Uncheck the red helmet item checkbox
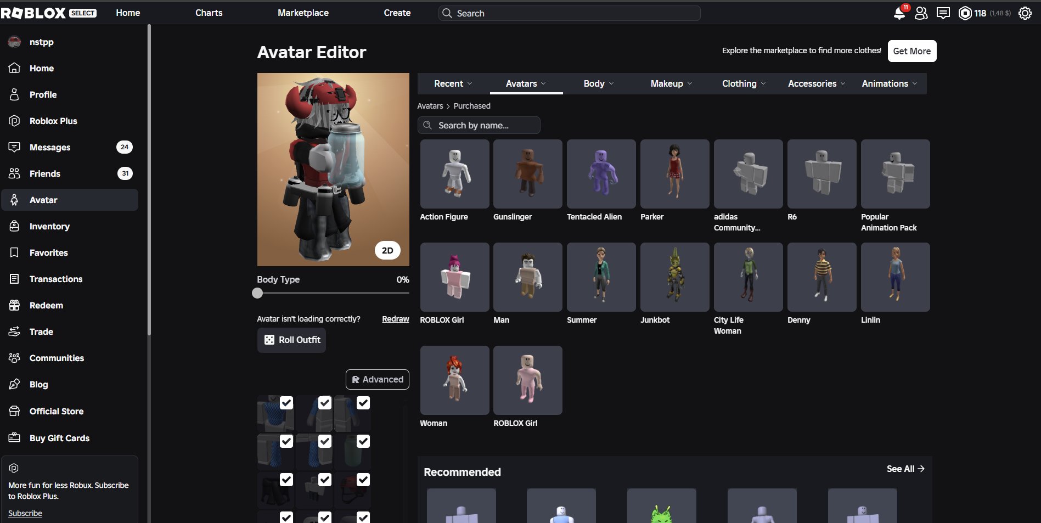The height and width of the screenshot is (523, 1041). point(363,480)
